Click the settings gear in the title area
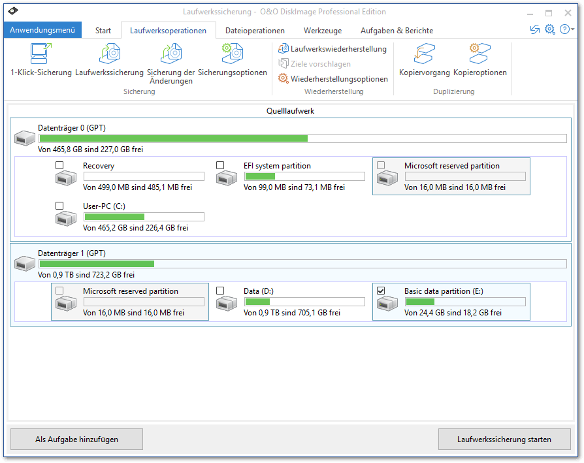Screen dimensions: 584x463 pos(549,29)
